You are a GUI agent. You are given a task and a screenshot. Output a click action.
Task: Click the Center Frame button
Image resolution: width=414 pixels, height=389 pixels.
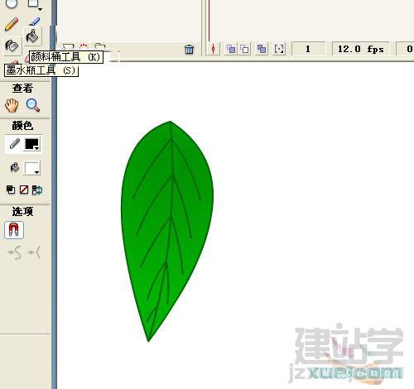(x=214, y=49)
